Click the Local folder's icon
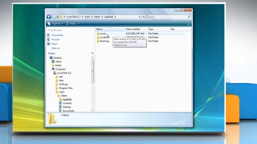 (x=98, y=34)
